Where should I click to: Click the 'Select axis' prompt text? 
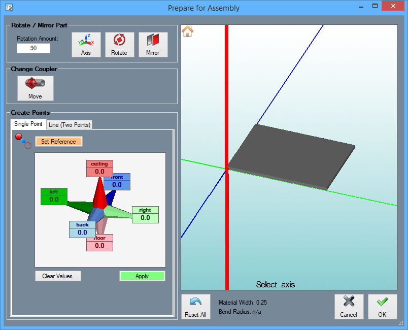coord(275,284)
